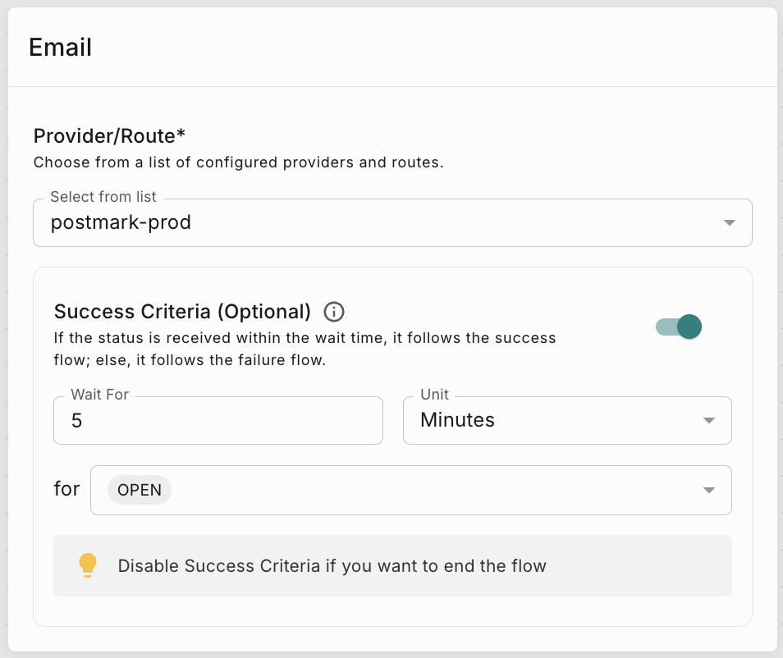Click the 'for' label before status dropdown
Image resolution: width=783 pixels, height=658 pixels.
66,490
